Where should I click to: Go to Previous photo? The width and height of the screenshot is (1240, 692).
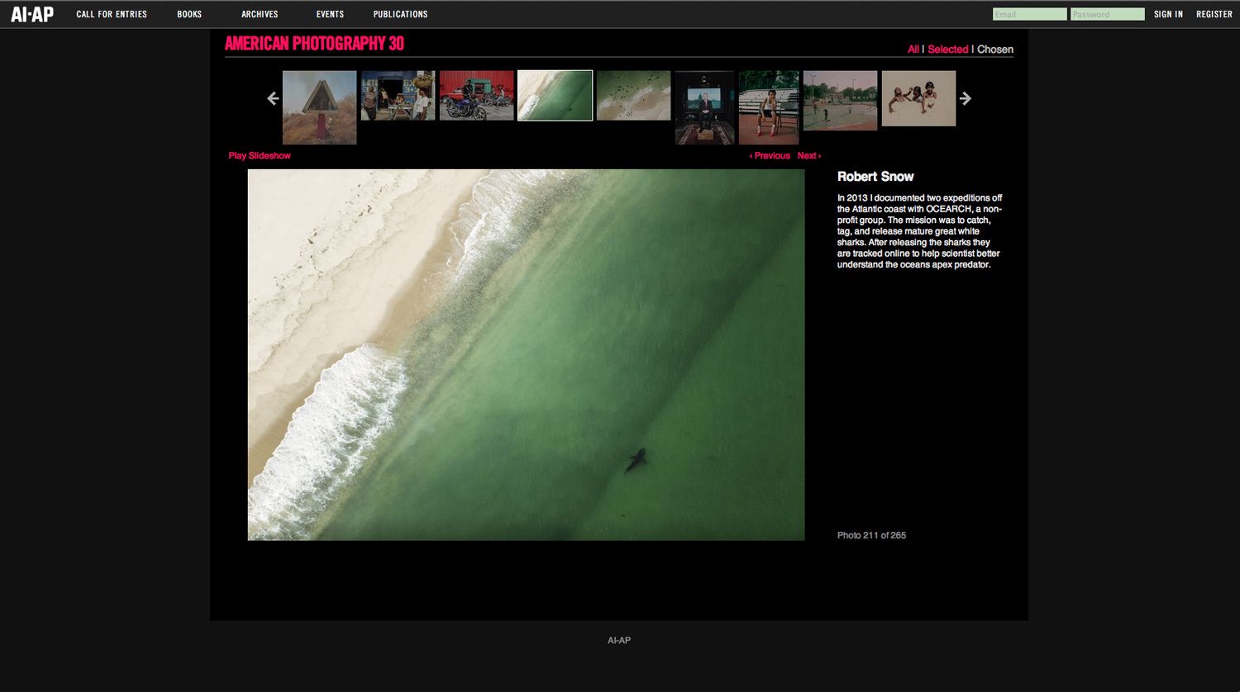[770, 155]
